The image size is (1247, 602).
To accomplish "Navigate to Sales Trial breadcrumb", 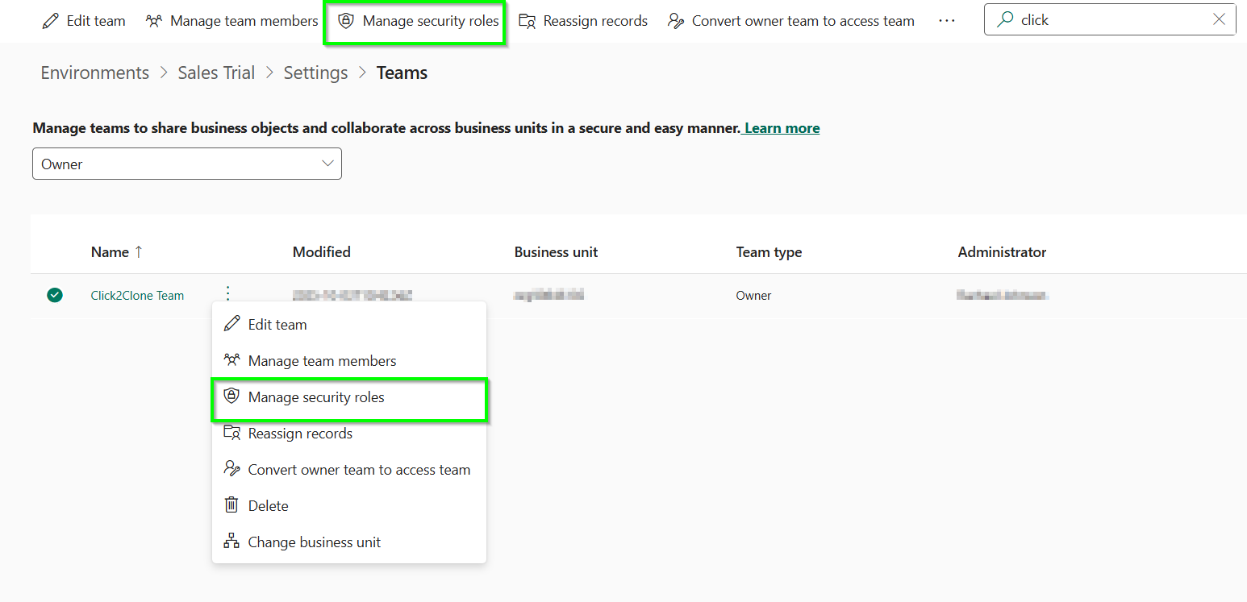I will tap(216, 73).
